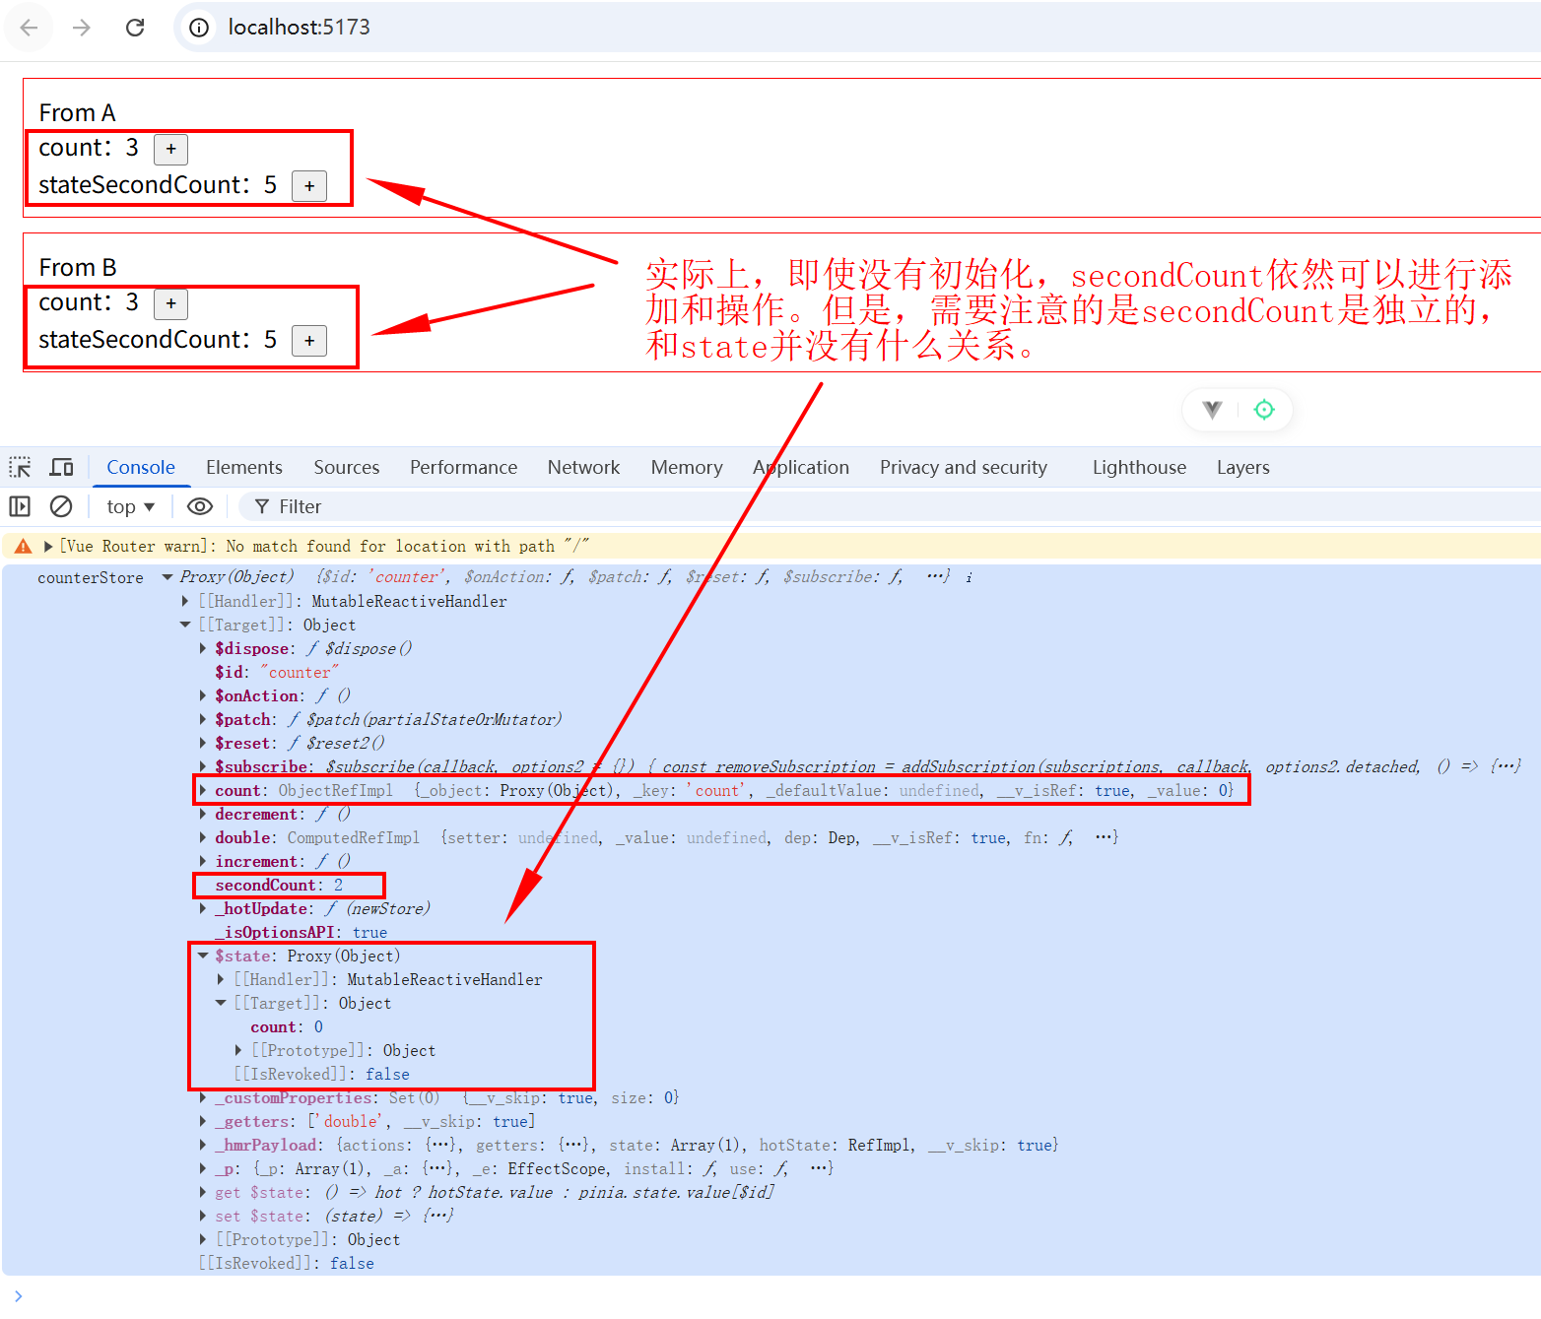This screenshot has height=1319, width=1541.
Task: Activate the DevTools element picker tool
Action: [x=20, y=467]
